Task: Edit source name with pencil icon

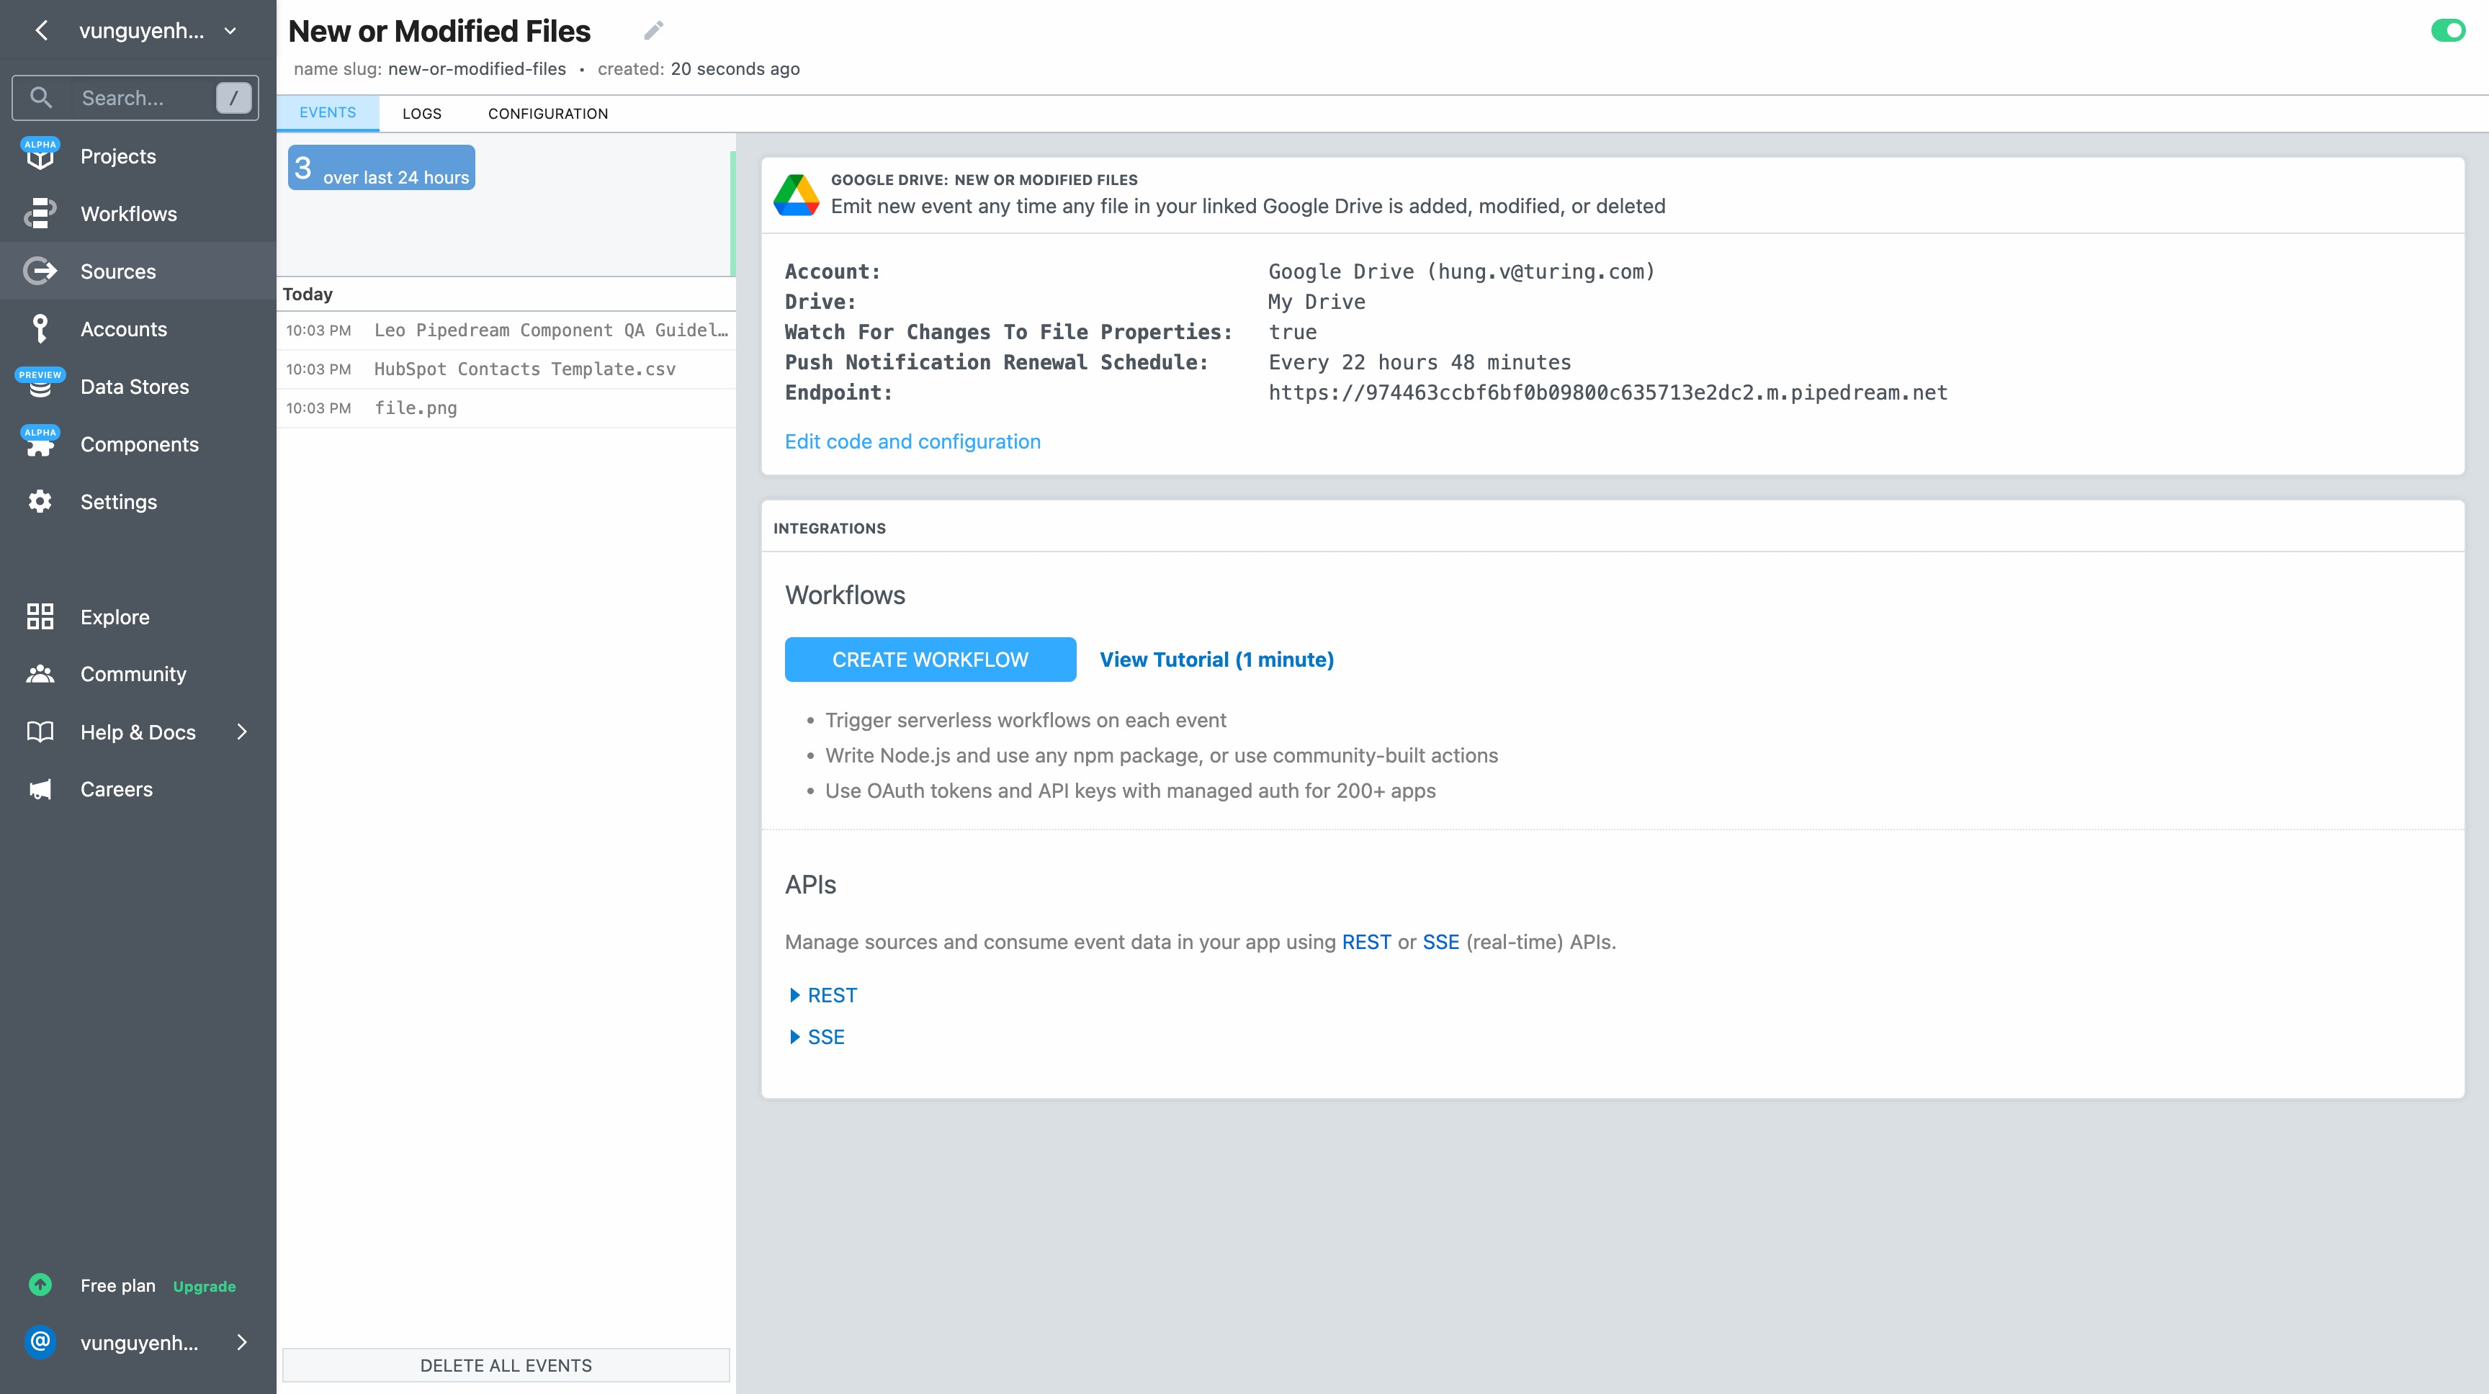Action: tap(654, 31)
